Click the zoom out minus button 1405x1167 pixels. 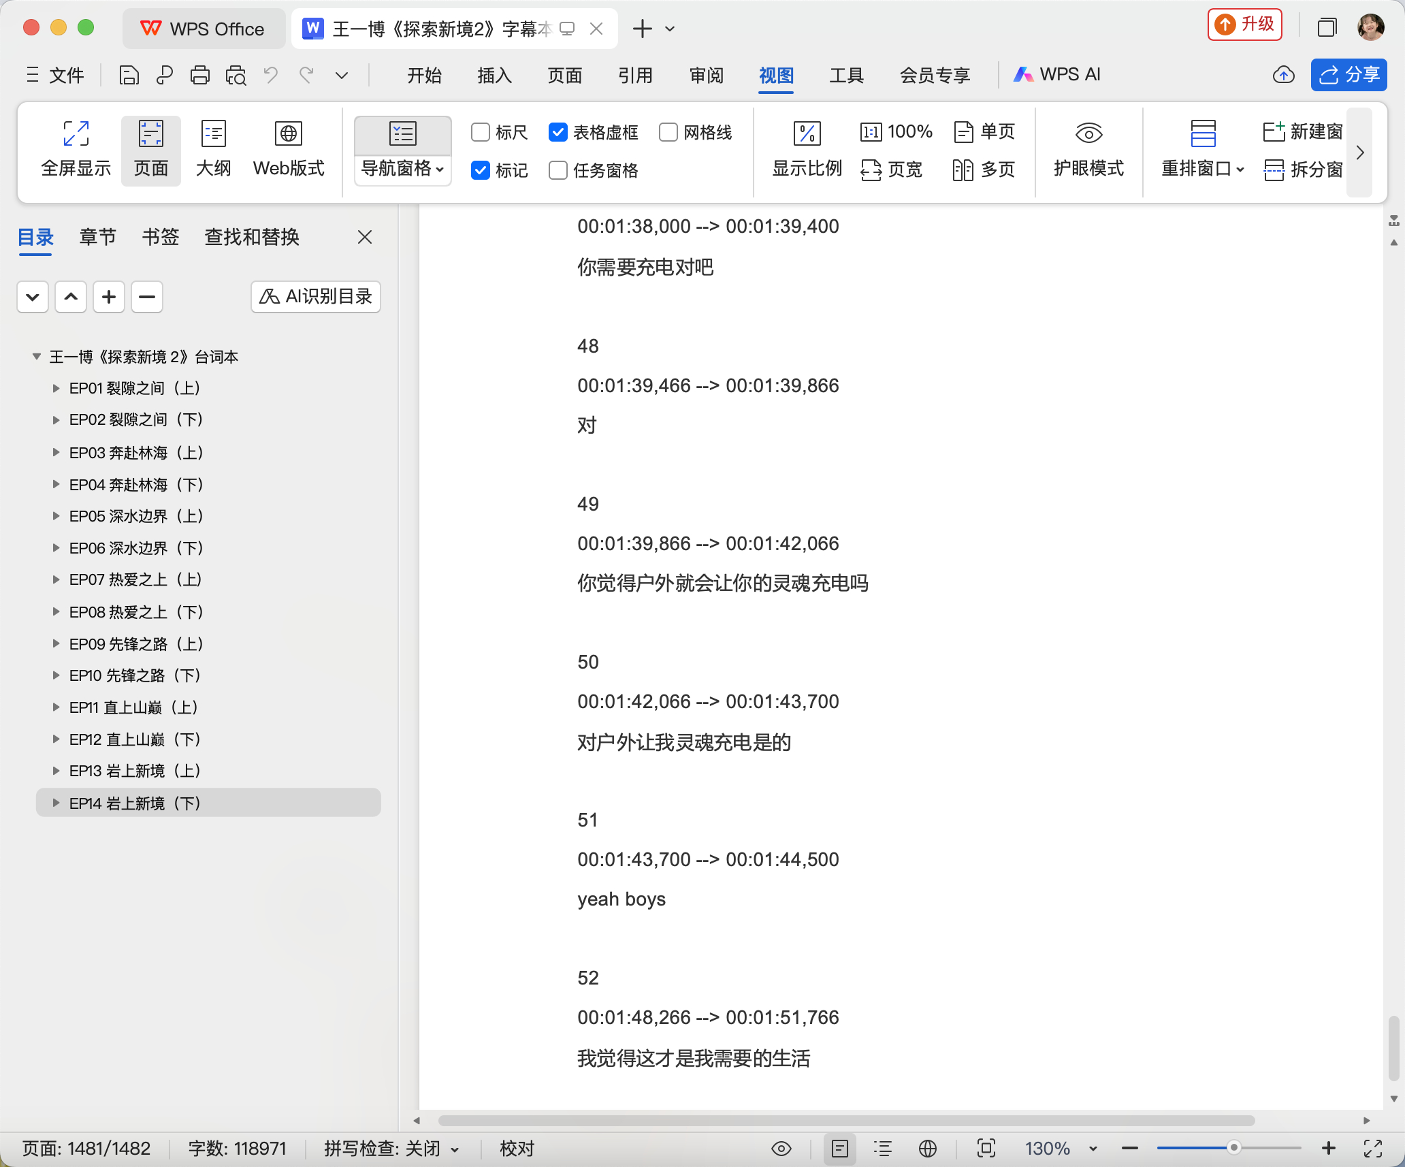point(1130,1149)
